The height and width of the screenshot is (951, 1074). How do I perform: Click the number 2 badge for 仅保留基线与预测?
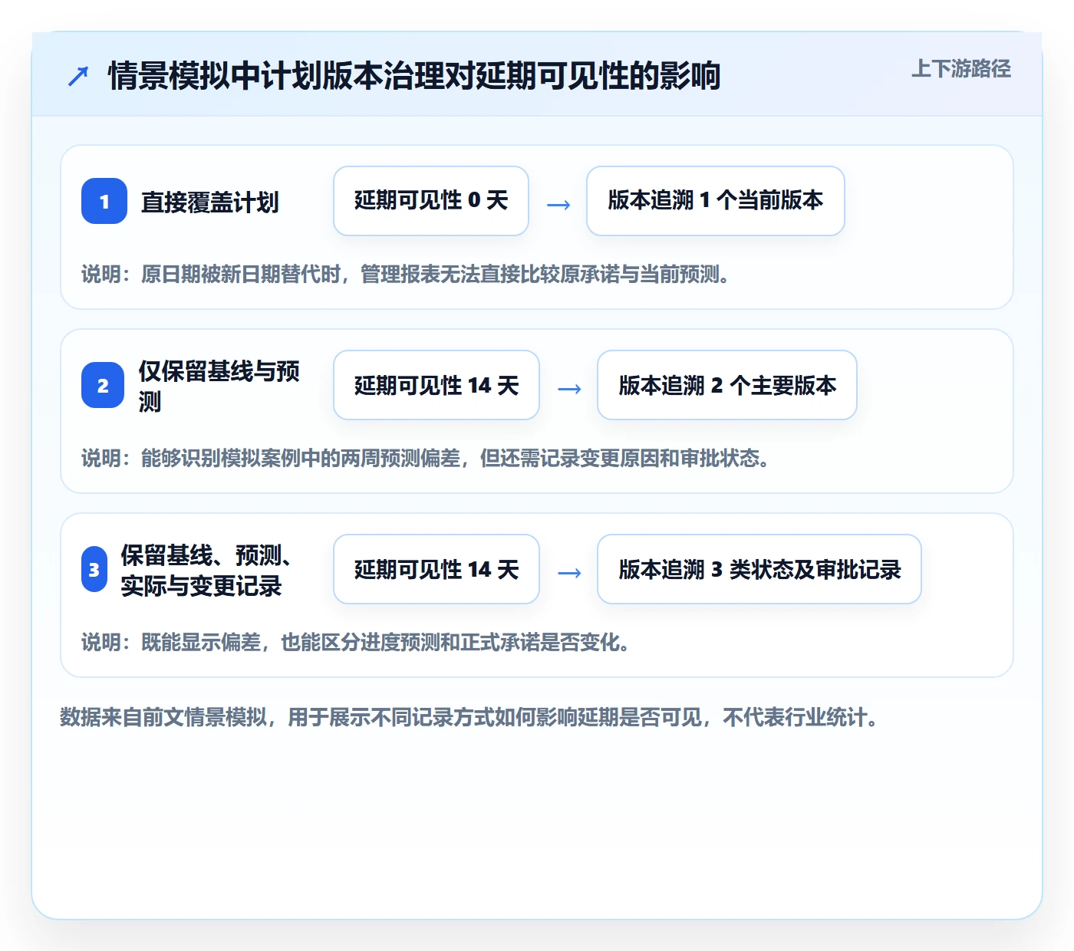coord(103,385)
